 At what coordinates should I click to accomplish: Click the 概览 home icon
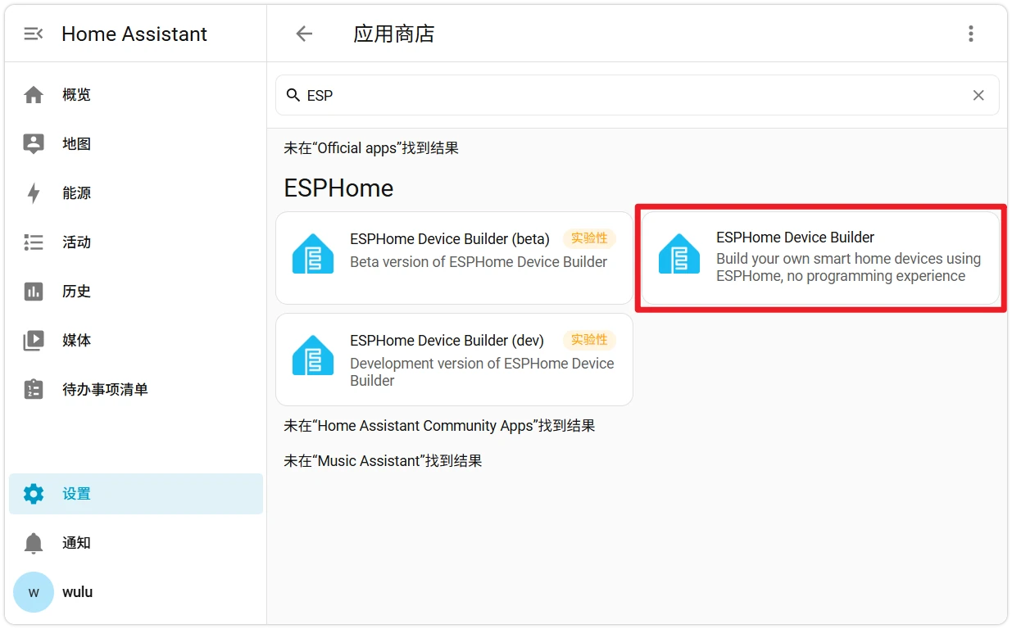click(34, 95)
